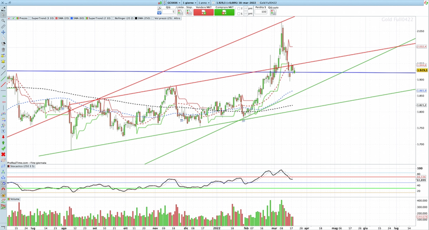Click the red magnet snap icon
The height and width of the screenshot is (230, 429).
[3, 189]
